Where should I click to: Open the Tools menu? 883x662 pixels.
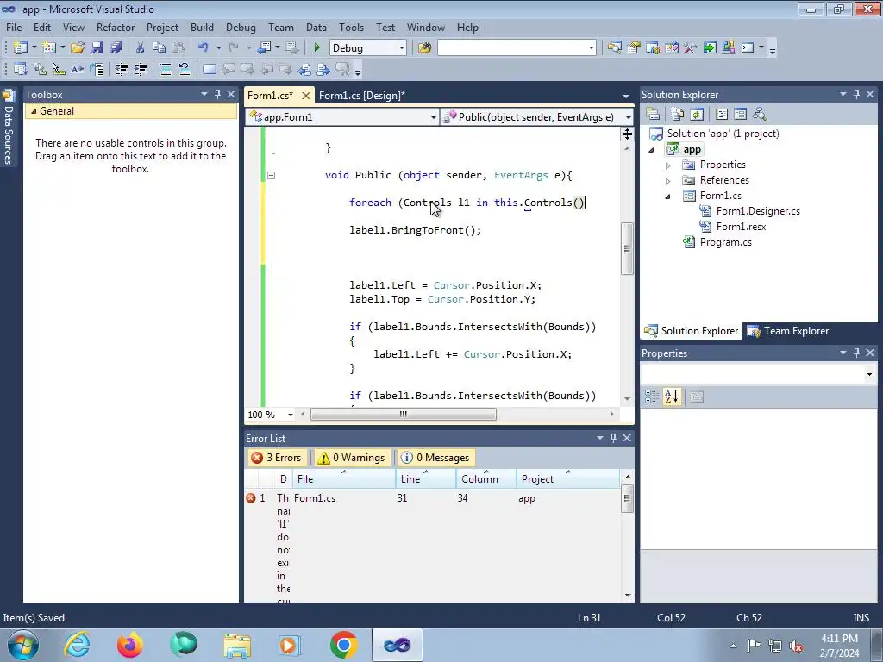pyautogui.click(x=351, y=27)
